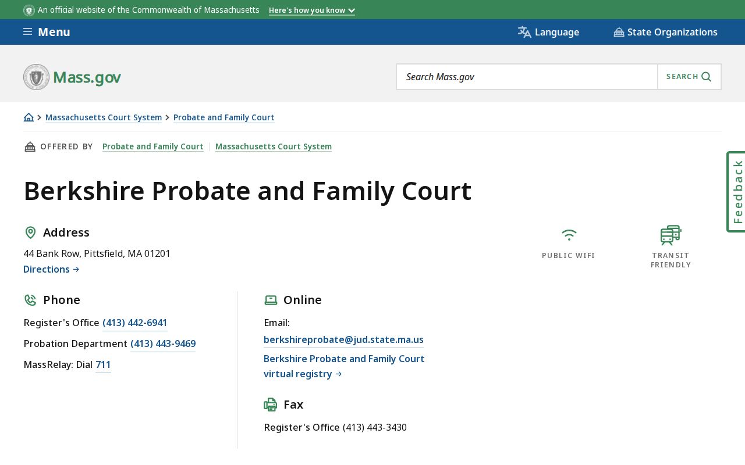
Task: Click the Berkshire Probate and Family Court heading
Action: coord(247,191)
